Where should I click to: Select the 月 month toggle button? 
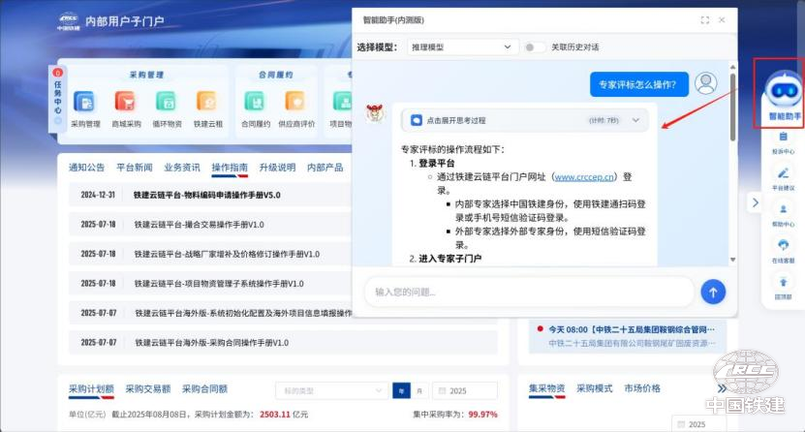[419, 391]
